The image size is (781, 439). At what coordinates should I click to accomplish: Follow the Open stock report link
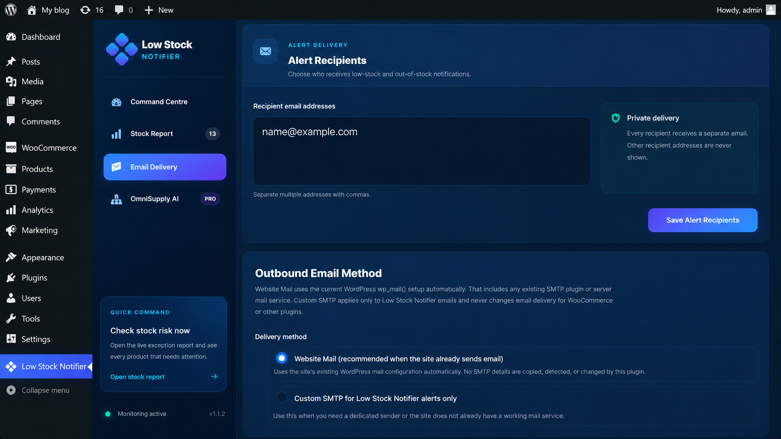(x=137, y=376)
